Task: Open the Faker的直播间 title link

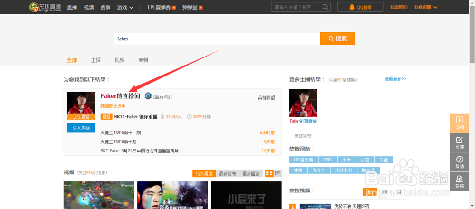Action: click(x=120, y=96)
